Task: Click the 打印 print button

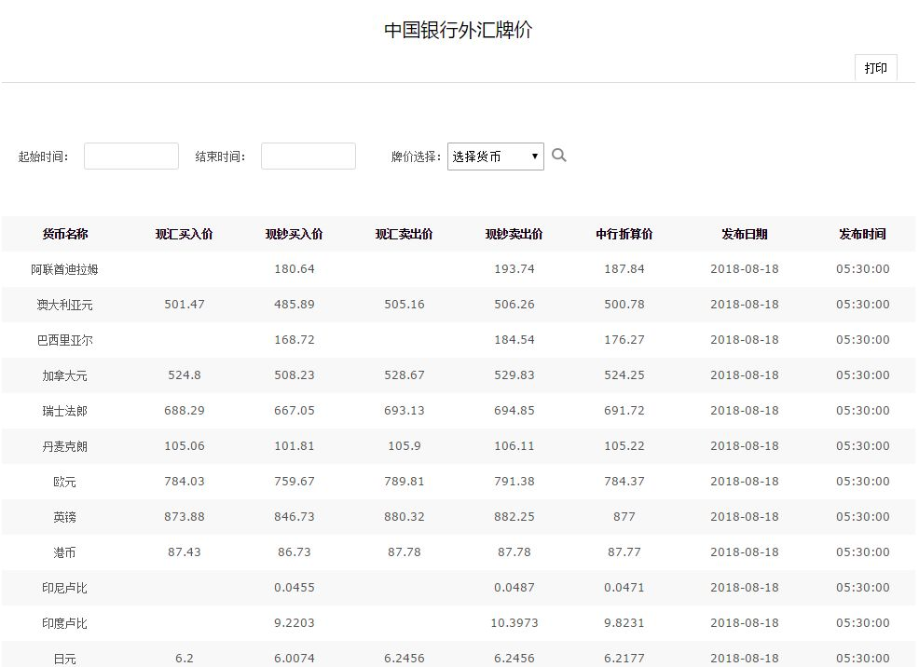Action: tap(875, 68)
